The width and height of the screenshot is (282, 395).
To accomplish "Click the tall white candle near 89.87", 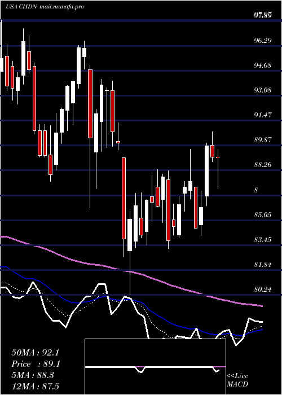I will point(207,171).
